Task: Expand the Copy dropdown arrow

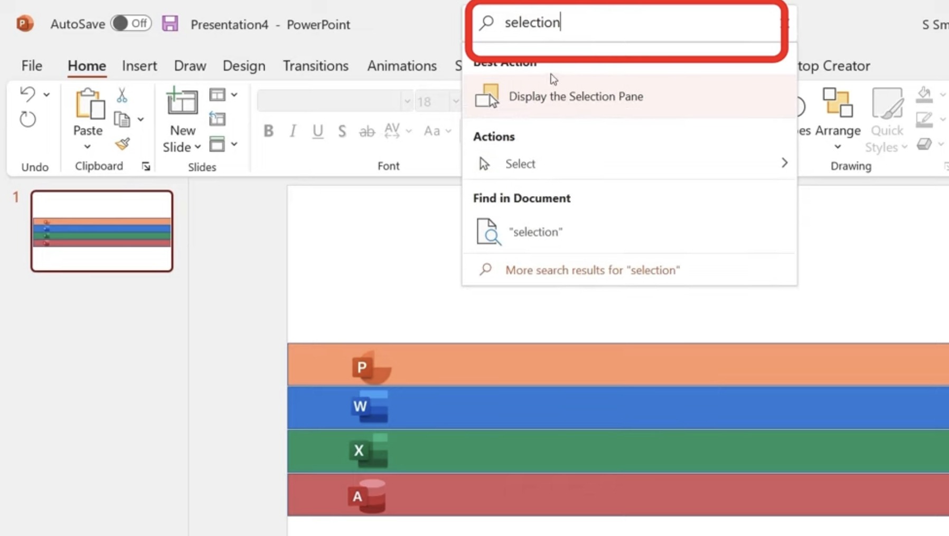Action: point(140,120)
